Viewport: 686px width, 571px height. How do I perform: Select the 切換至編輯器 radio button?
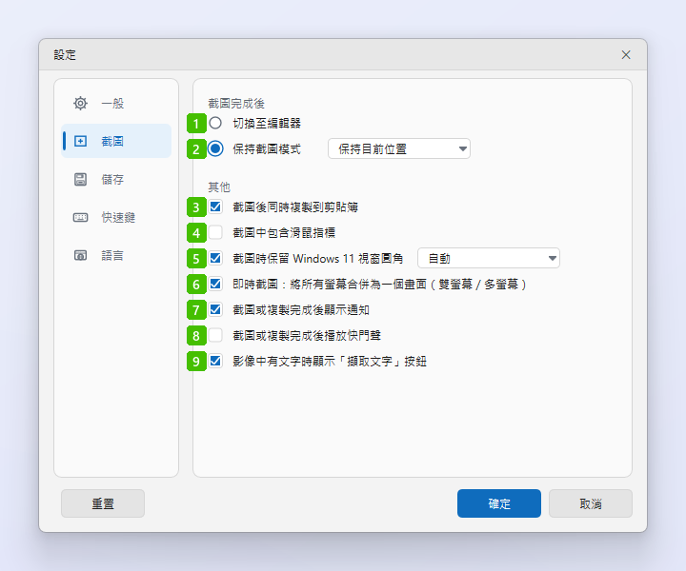[215, 123]
